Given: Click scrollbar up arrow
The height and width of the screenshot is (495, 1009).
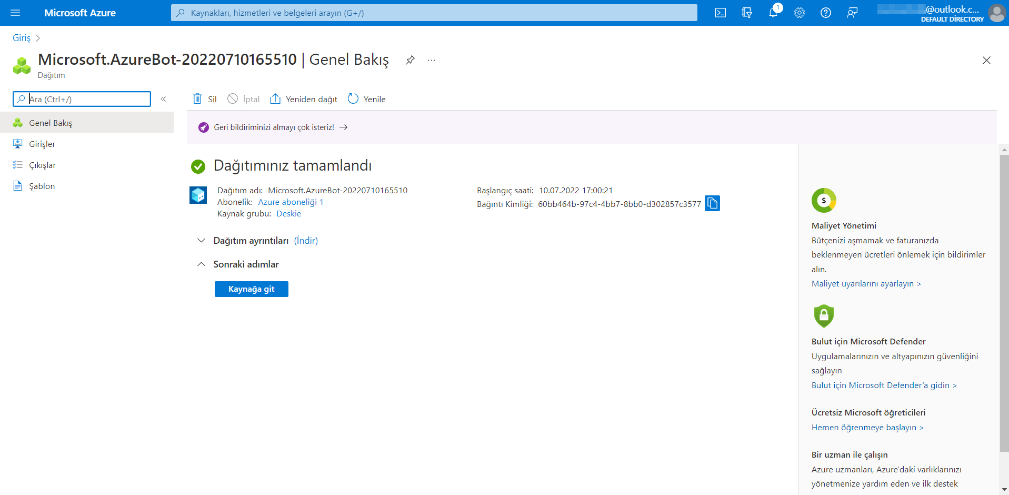Looking at the screenshot, I should [x=1004, y=150].
